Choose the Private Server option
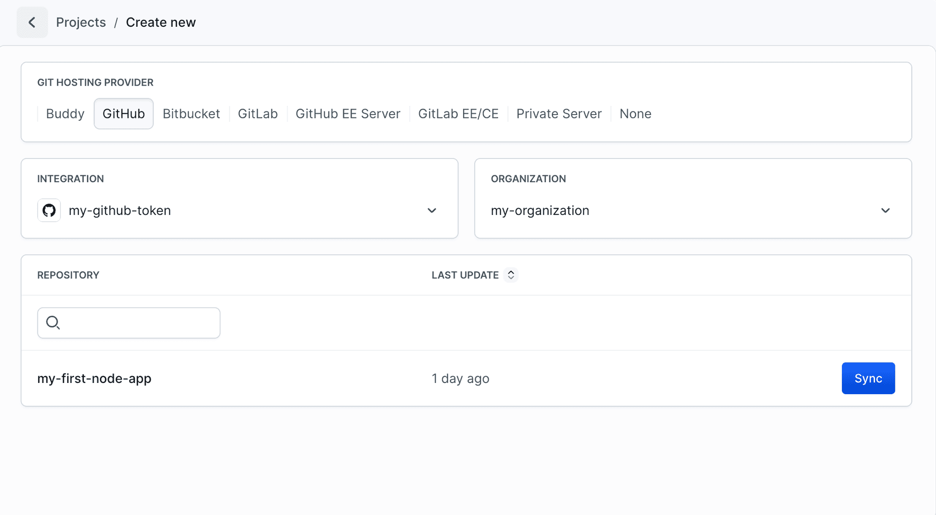 [559, 114]
